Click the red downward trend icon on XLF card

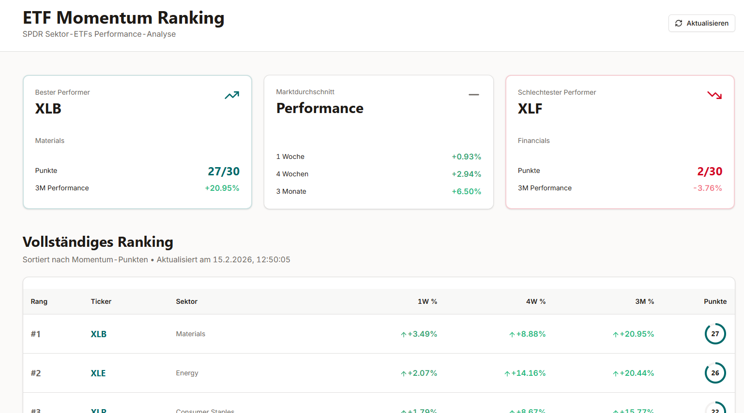click(x=714, y=95)
